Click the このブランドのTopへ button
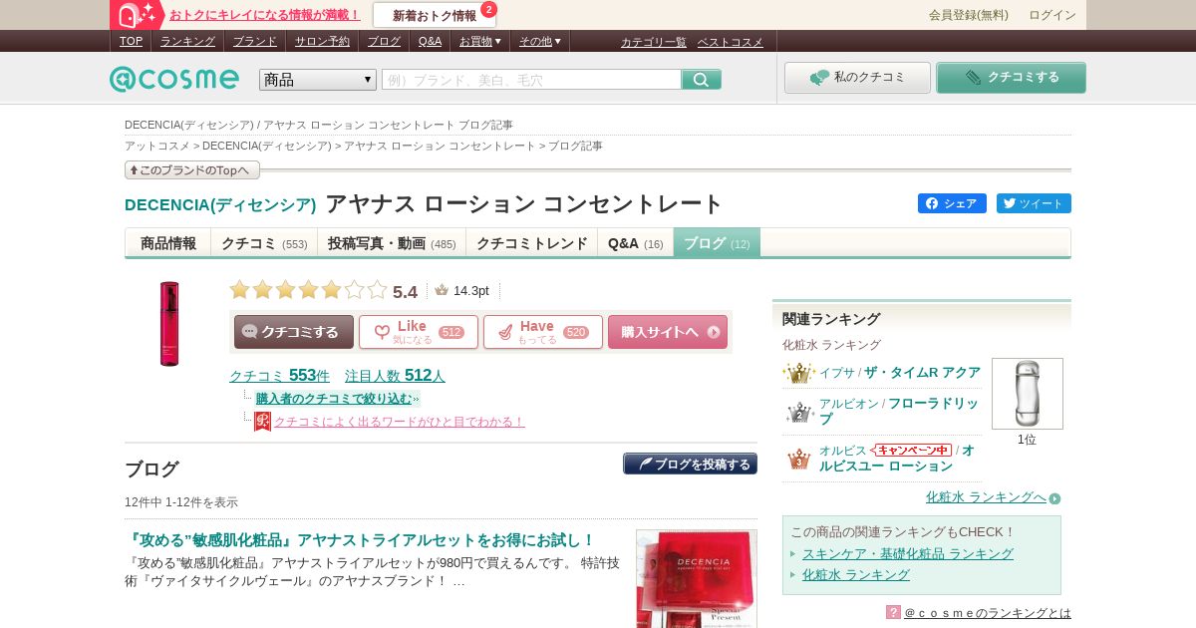 (192, 170)
